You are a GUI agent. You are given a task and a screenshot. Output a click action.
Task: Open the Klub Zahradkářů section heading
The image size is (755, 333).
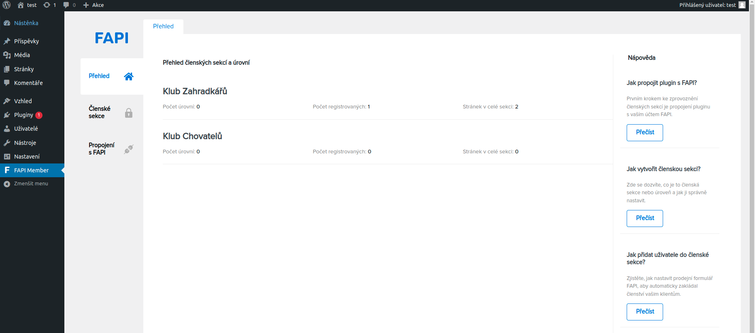coord(195,91)
